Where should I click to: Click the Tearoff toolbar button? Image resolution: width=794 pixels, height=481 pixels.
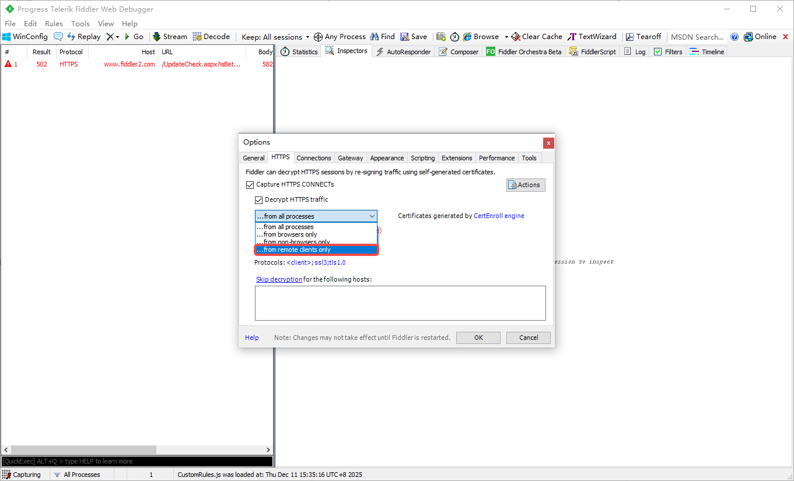click(644, 37)
